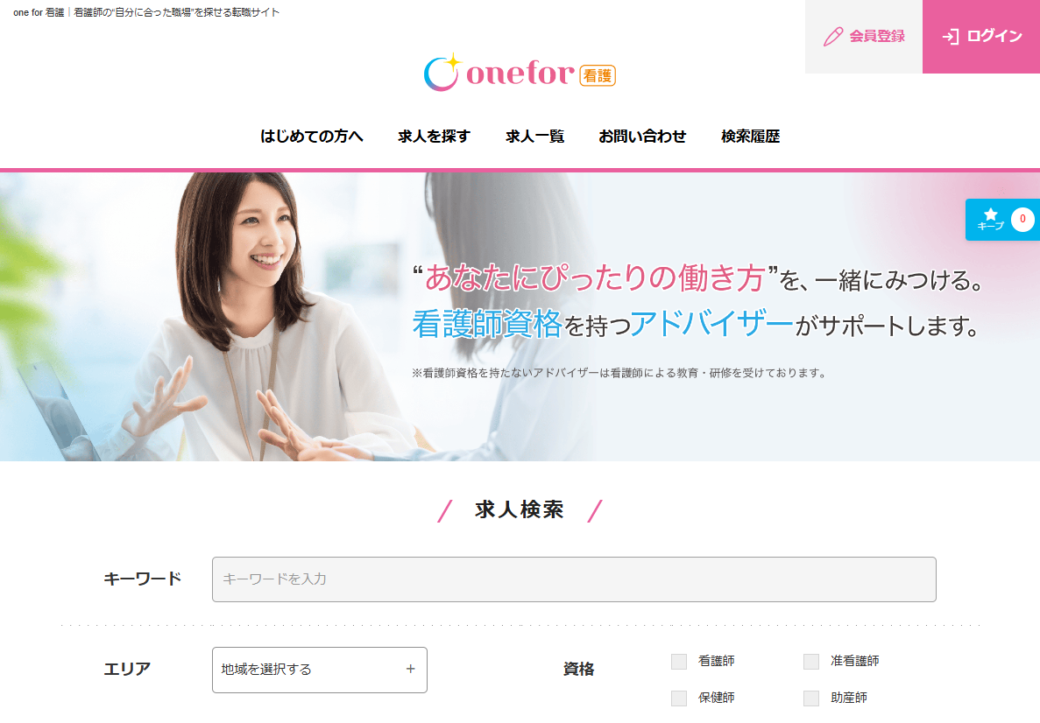This screenshot has height=723, width=1040.
Task: Click the pencil icon beside 会員登録
Action: coord(833,37)
